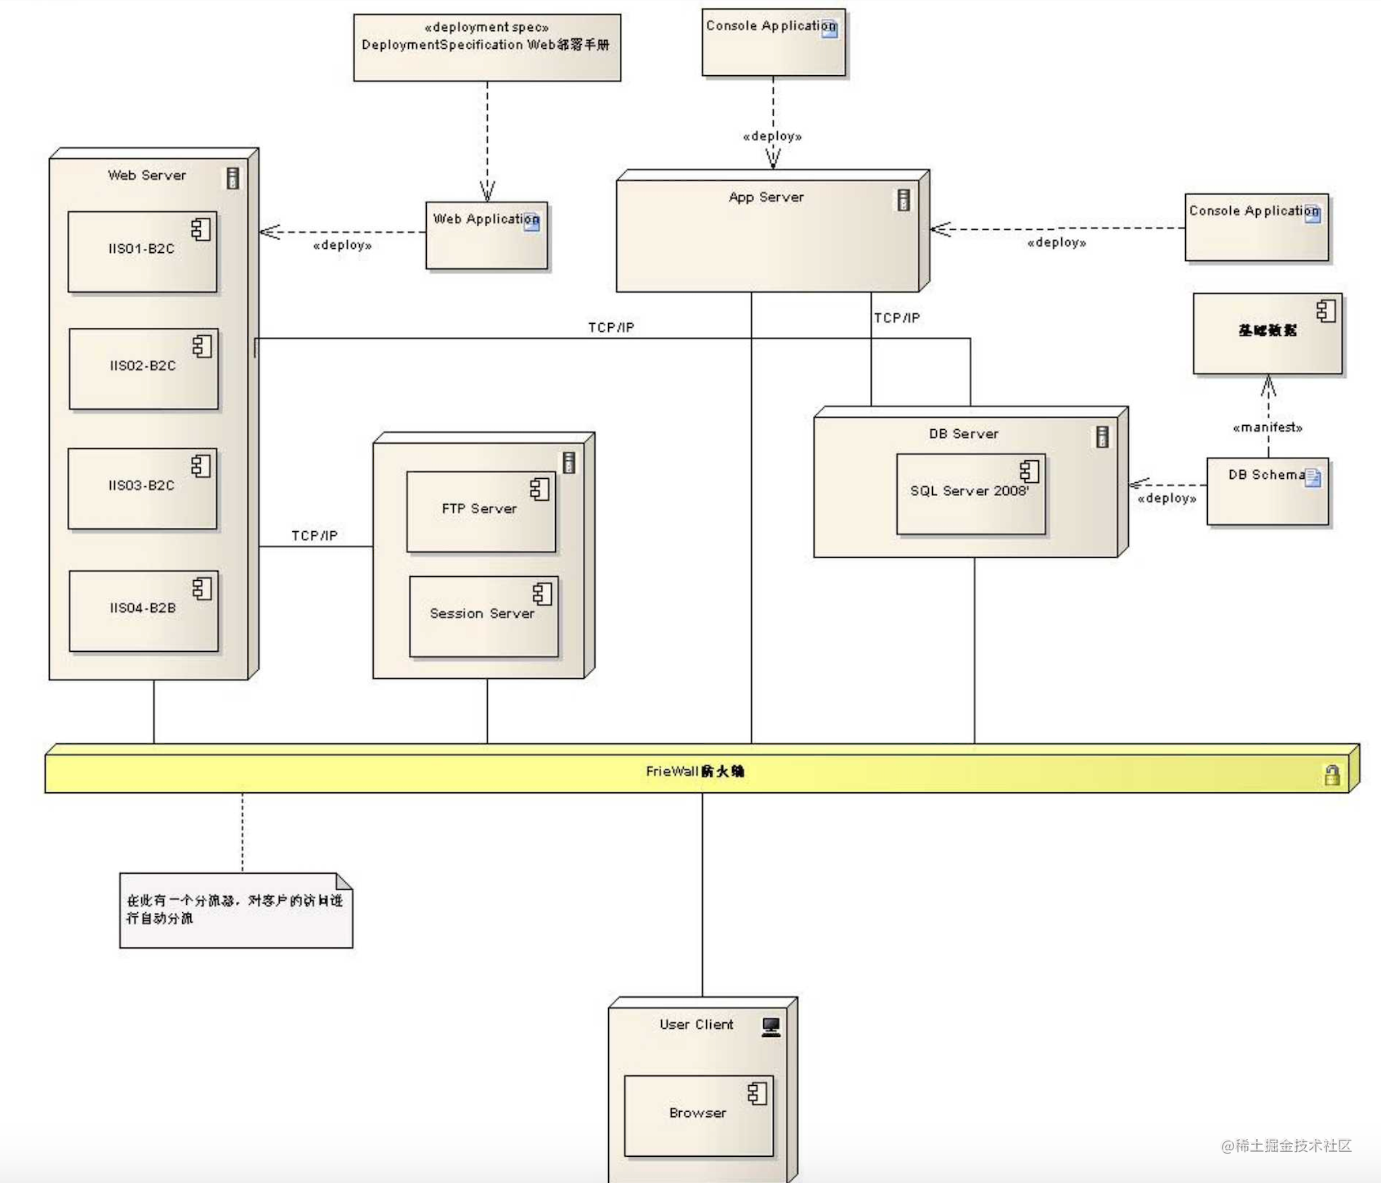Click the server icon on DB Server node
1381x1183 pixels.
click(1102, 436)
